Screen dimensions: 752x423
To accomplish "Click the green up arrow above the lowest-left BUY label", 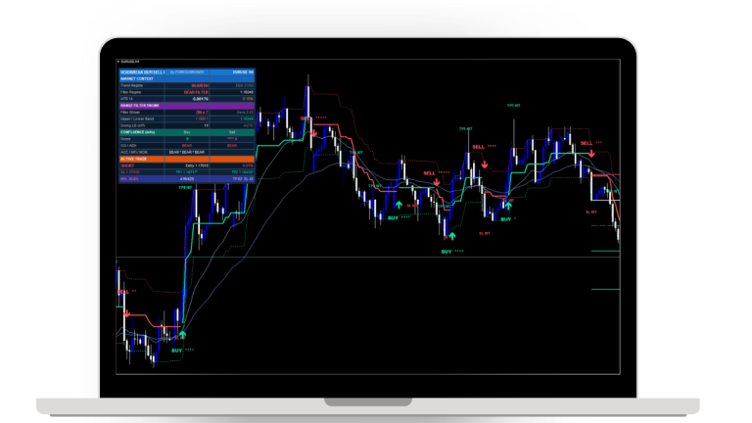I will (x=182, y=334).
